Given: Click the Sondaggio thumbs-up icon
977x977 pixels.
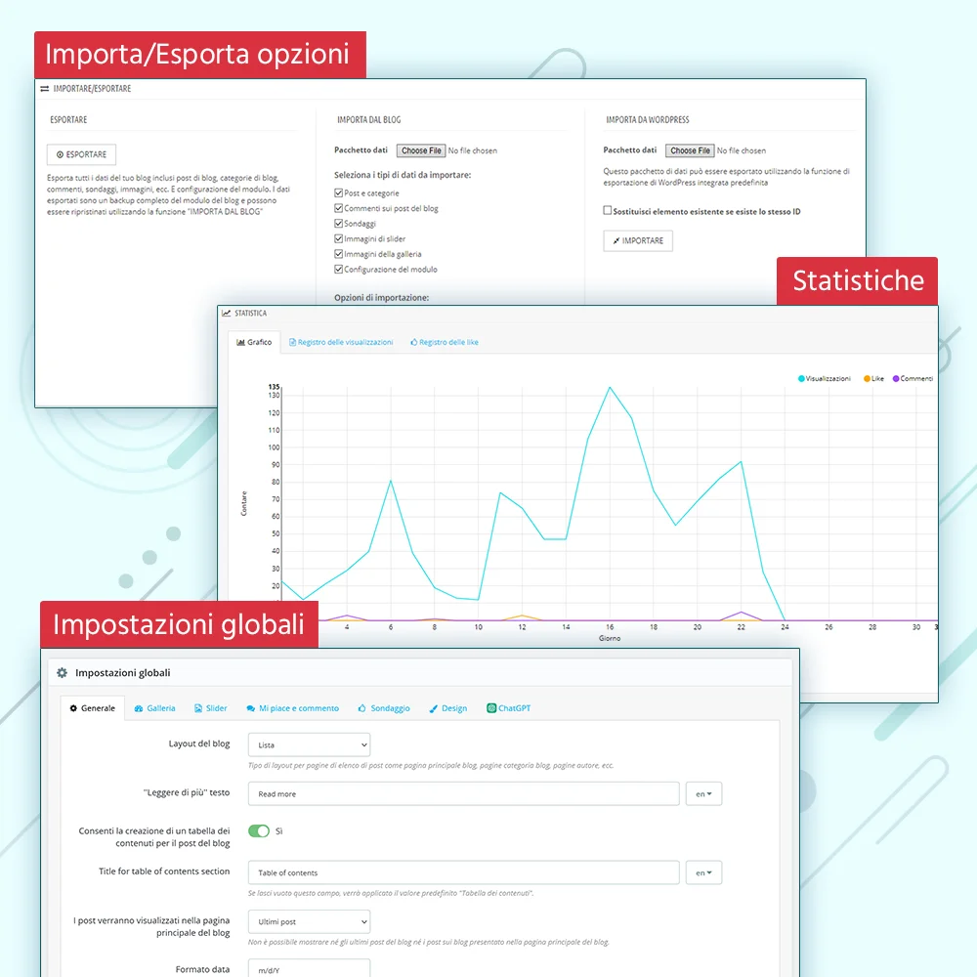Looking at the screenshot, I should tap(361, 708).
